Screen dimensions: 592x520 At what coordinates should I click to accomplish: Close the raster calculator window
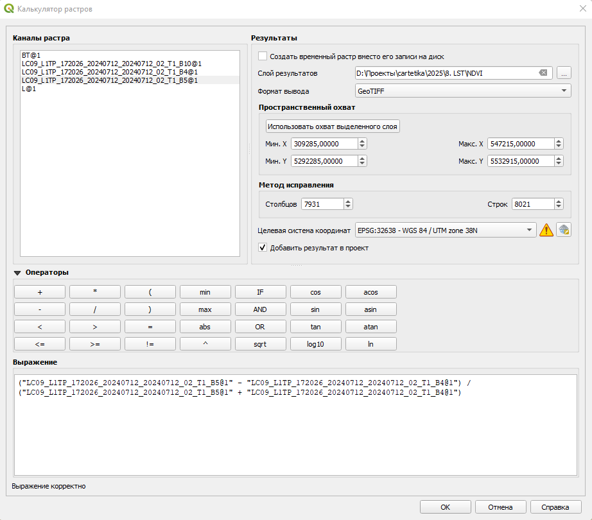click(582, 9)
